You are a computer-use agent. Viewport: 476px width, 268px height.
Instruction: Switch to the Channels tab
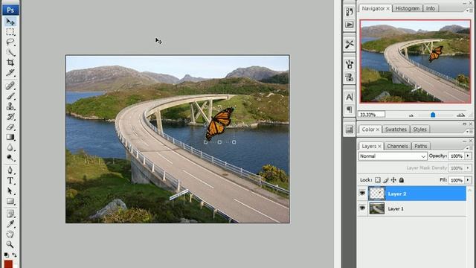tap(397, 146)
